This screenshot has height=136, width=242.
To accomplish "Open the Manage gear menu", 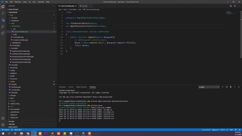I will (3, 125).
